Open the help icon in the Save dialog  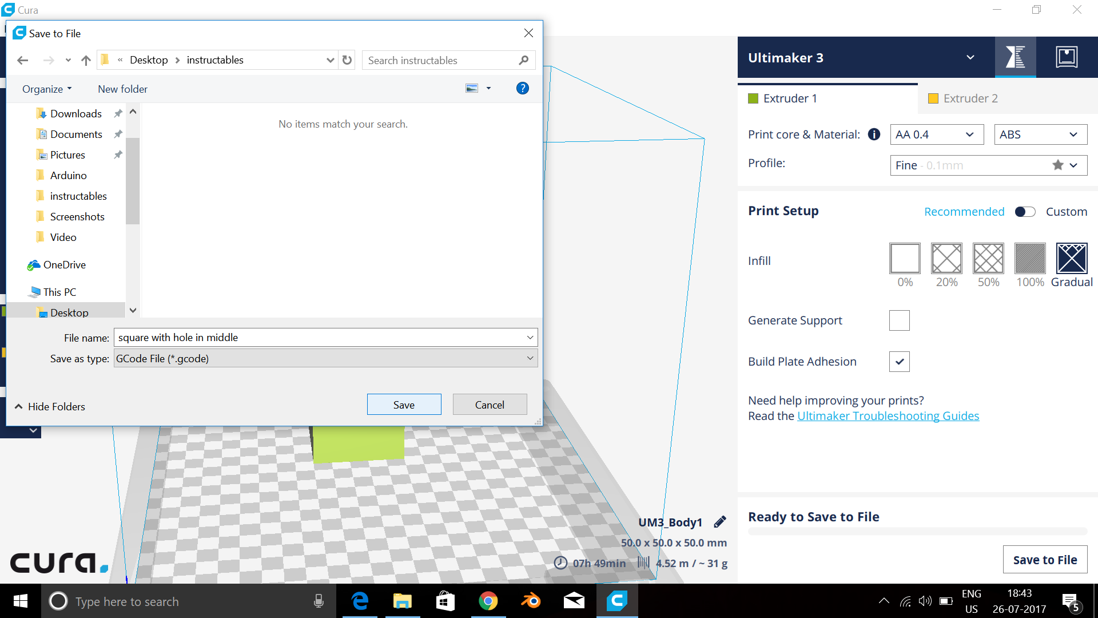(x=522, y=88)
